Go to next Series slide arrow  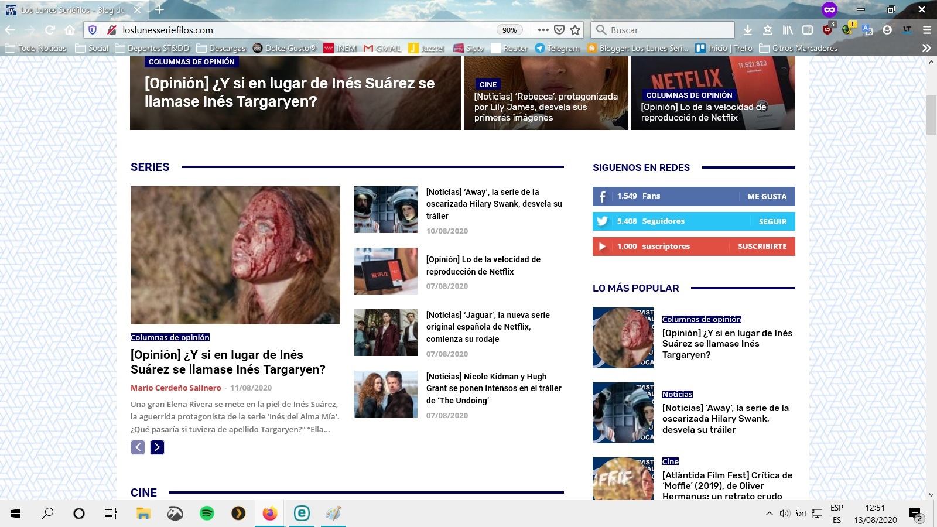[157, 447]
